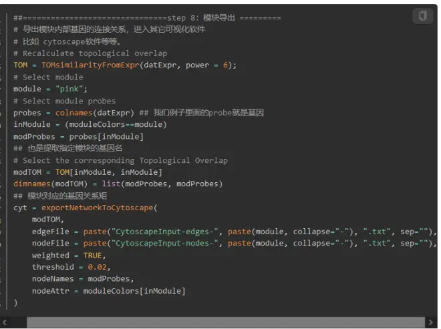441x329 pixels.
Task: Click the TOMsimilarityFromExpr function name
Action: [x=90, y=65]
